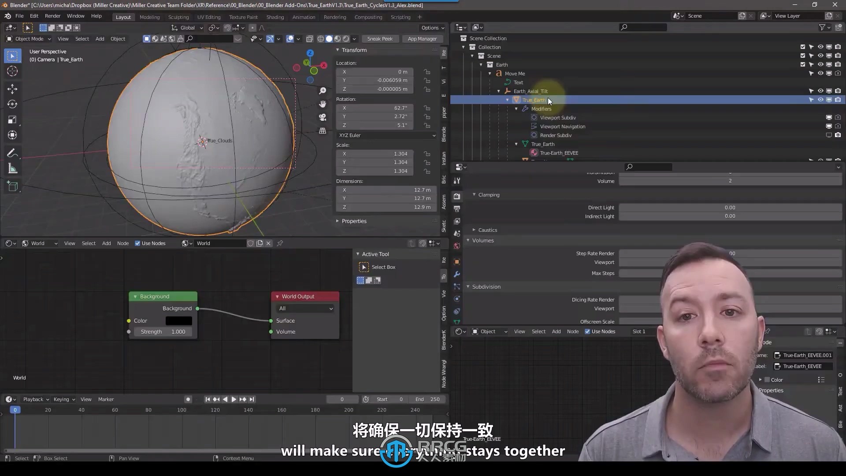Click End frame field 250

tap(427, 399)
